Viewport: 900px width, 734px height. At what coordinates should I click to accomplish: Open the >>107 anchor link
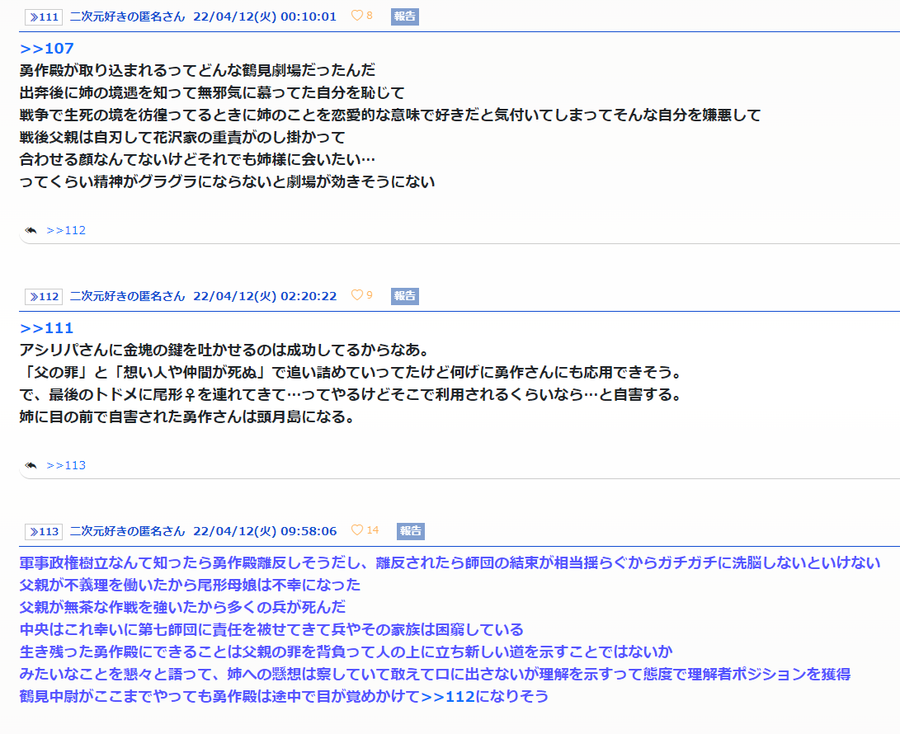pos(47,49)
